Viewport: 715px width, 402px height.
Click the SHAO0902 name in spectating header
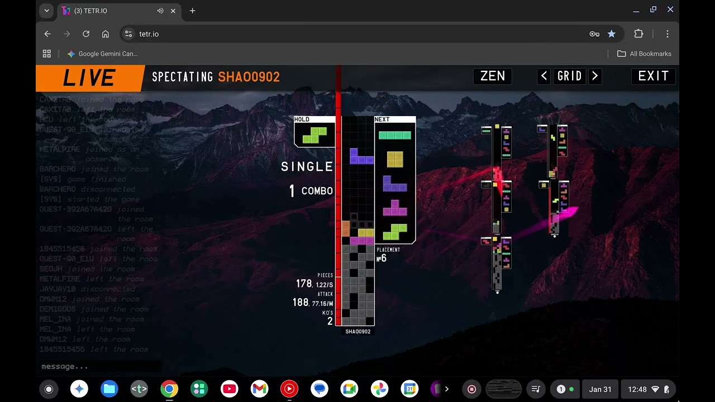(x=249, y=77)
